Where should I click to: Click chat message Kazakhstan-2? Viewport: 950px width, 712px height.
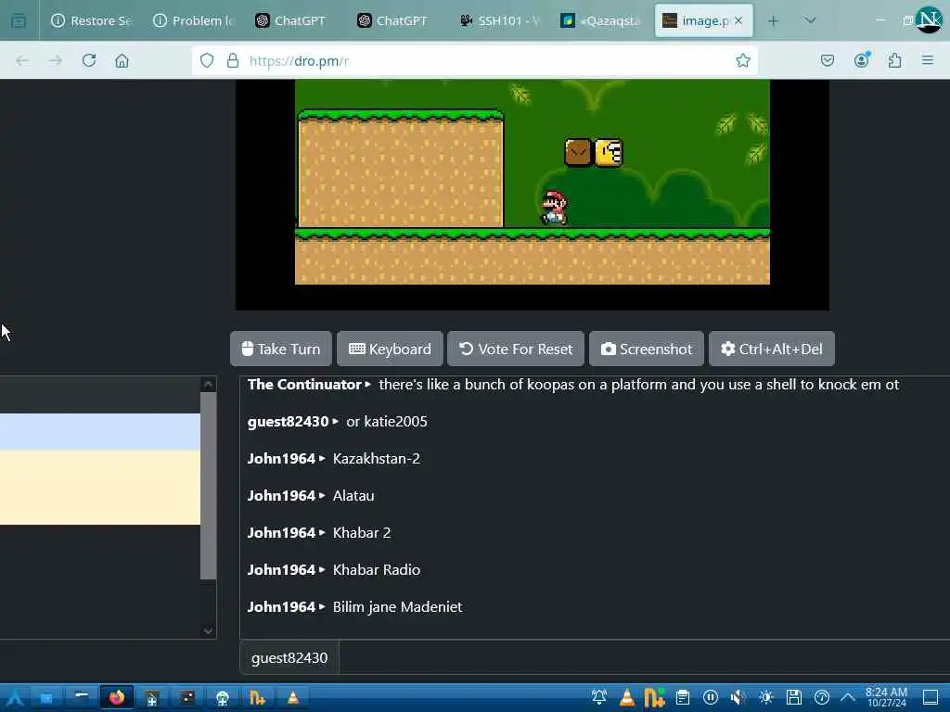point(377,458)
